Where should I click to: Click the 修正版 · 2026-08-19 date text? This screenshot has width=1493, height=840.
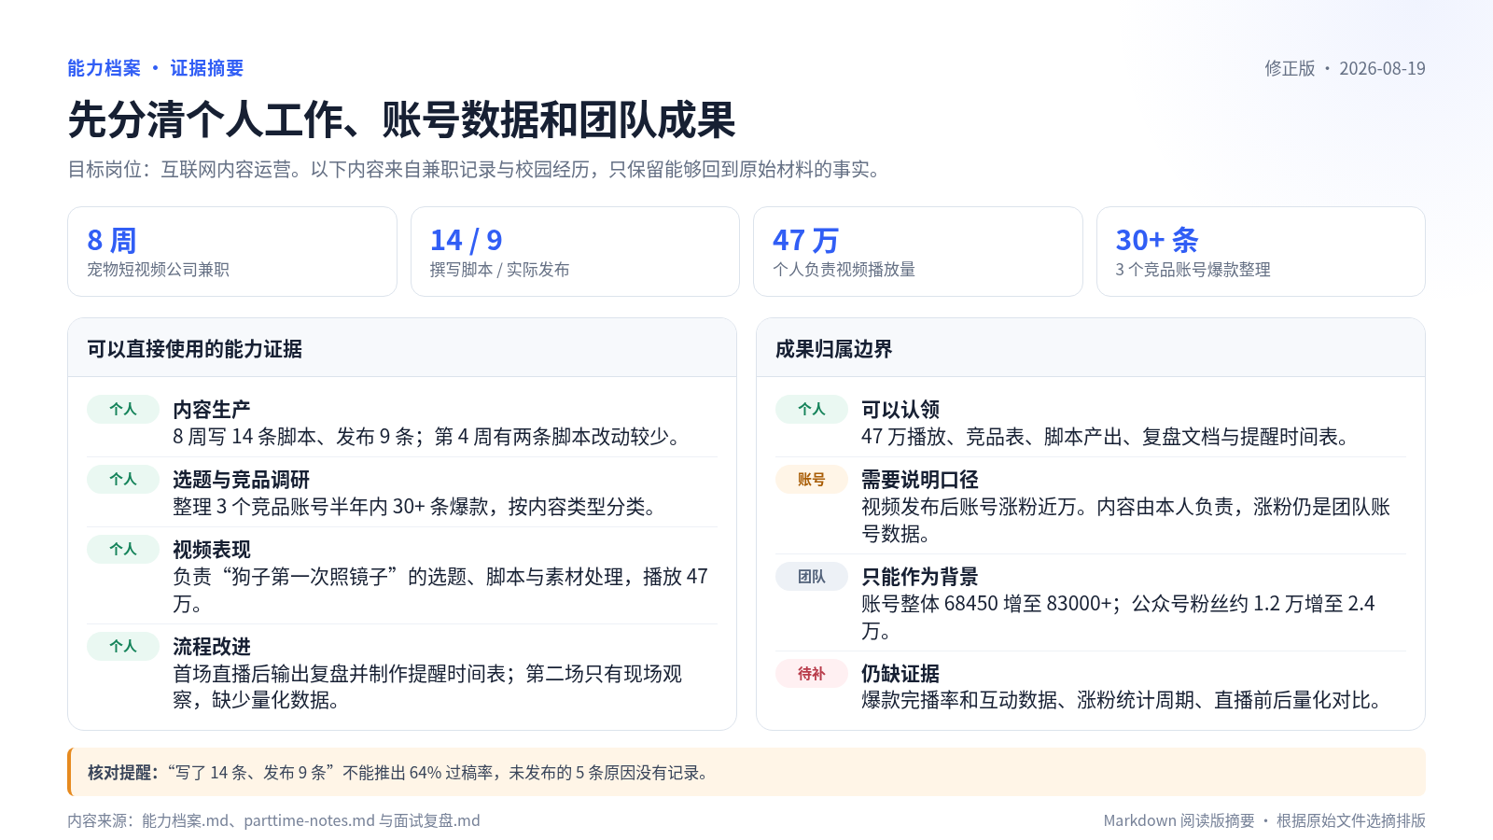tap(1345, 68)
